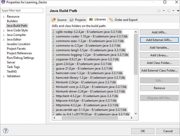Select htmlunit-driver-2.24.jar entry
Screen dimensions: 180x136
pyautogui.click(x=90, y=91)
